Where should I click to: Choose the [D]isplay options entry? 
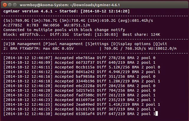point(131,44)
